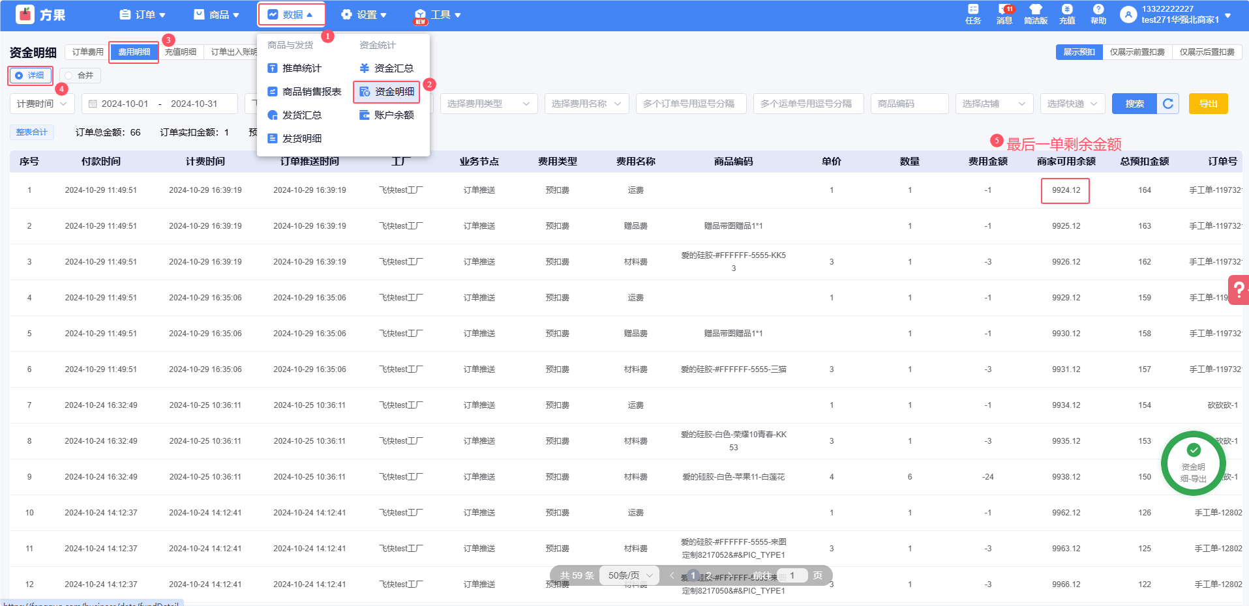Click the refresh icon beside 搜索
The width and height of the screenshot is (1249, 606).
point(1168,104)
